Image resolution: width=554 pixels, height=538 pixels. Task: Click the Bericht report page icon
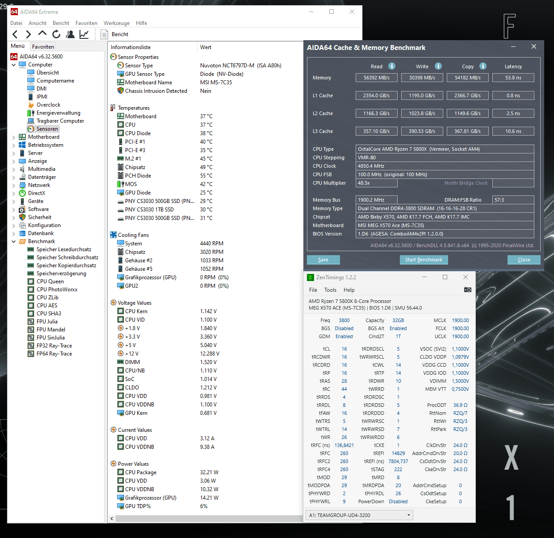click(x=105, y=34)
